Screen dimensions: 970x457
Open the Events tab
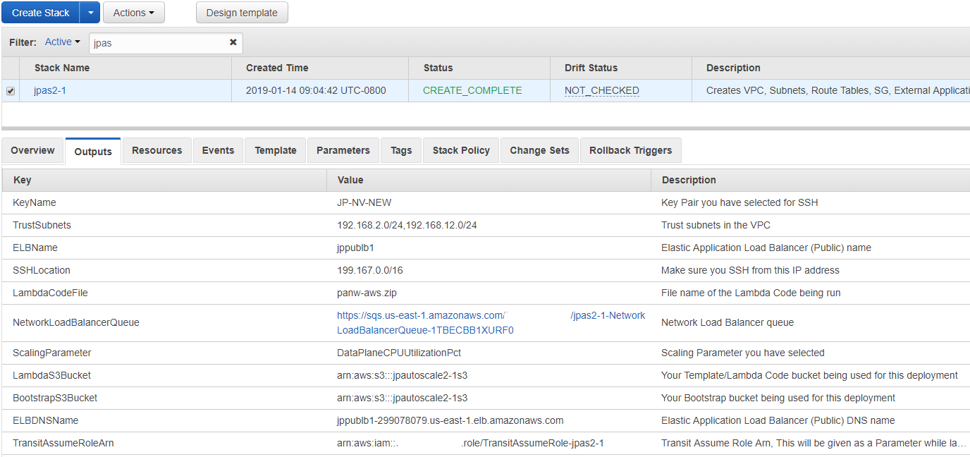(x=218, y=150)
